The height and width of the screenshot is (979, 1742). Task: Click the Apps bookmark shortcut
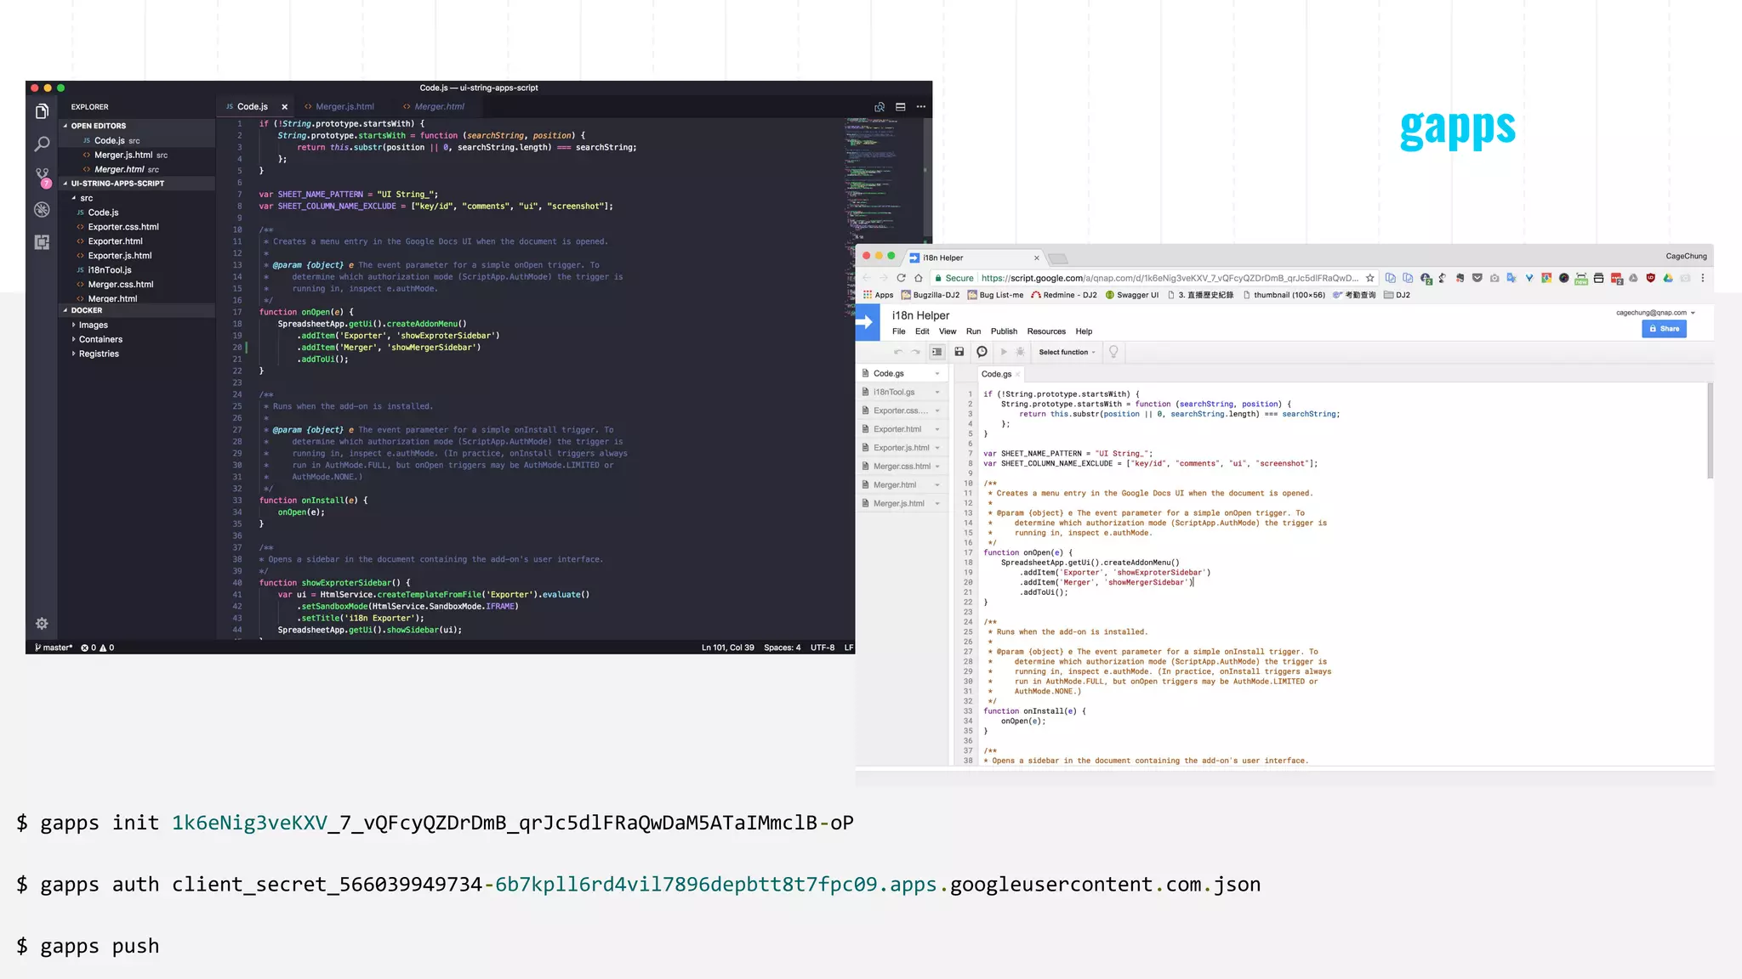pyautogui.click(x=879, y=296)
